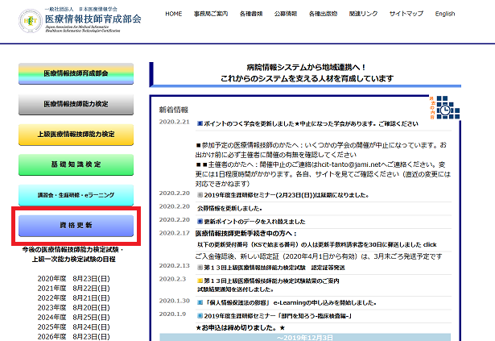Click the 新着情報 heading
Screen dimensions: 495x341
pos(174,110)
